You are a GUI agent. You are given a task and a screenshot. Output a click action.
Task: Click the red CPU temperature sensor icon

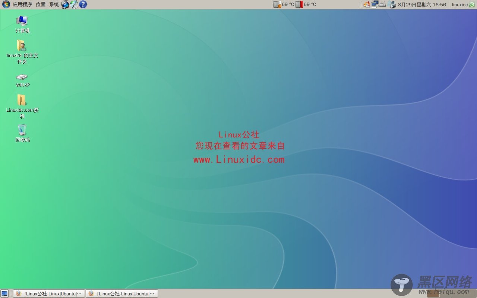[x=299, y=4]
